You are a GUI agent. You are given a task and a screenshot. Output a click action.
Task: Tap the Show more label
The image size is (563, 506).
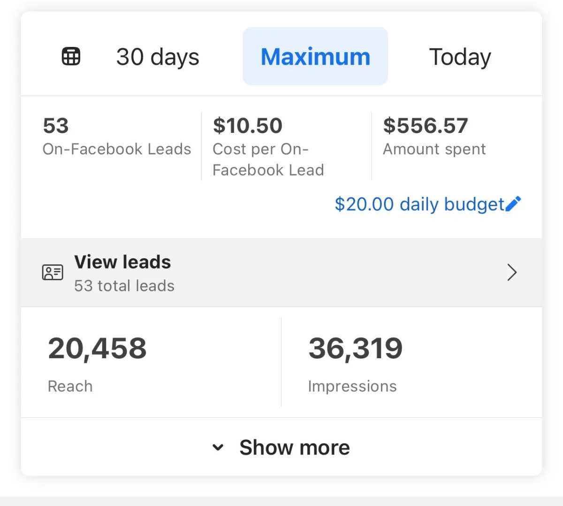[295, 447]
